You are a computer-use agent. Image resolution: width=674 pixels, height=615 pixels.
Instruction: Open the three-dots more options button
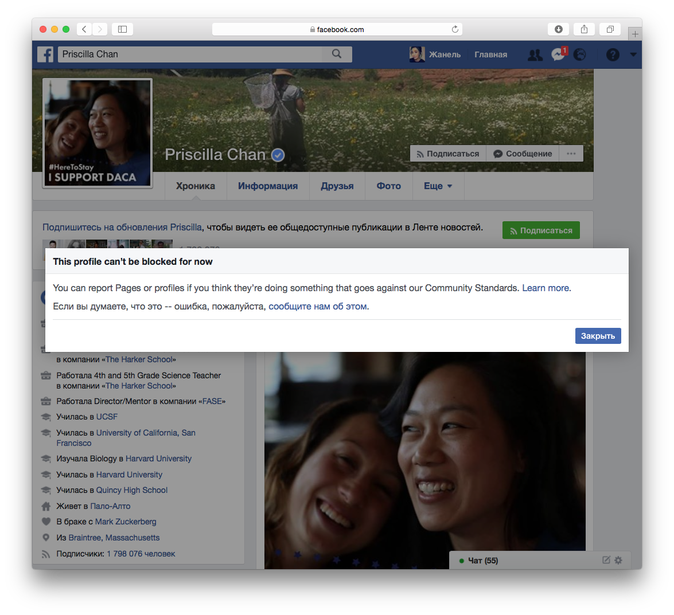point(571,154)
